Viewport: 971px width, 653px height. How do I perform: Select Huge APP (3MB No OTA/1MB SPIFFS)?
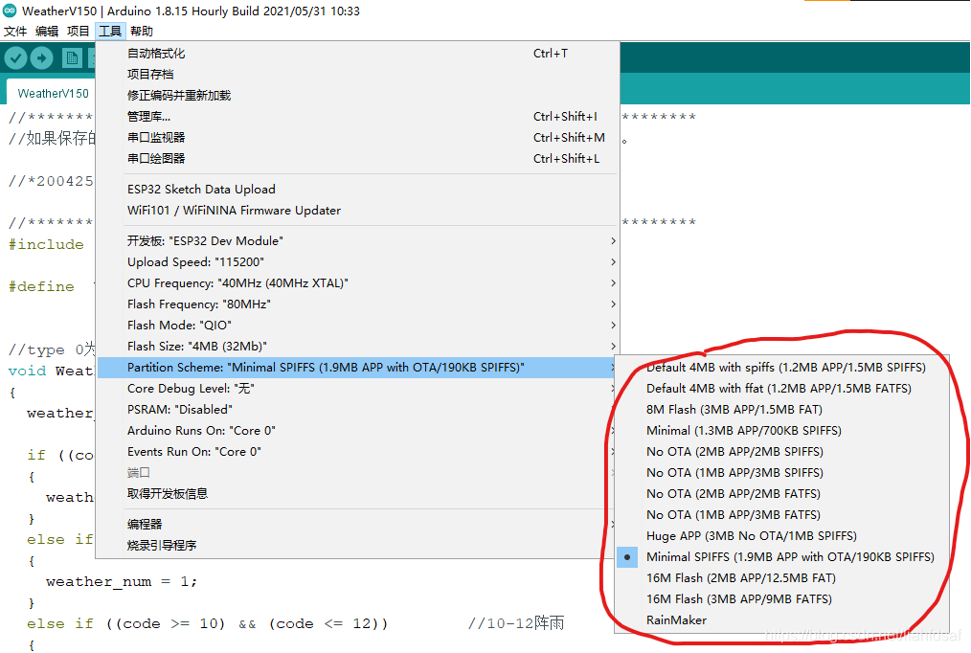[782, 536]
